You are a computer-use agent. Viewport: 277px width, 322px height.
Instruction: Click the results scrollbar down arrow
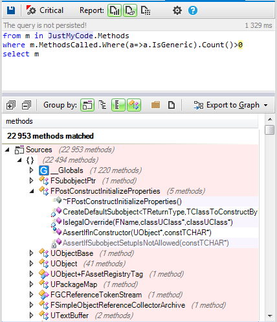[x=270, y=316]
